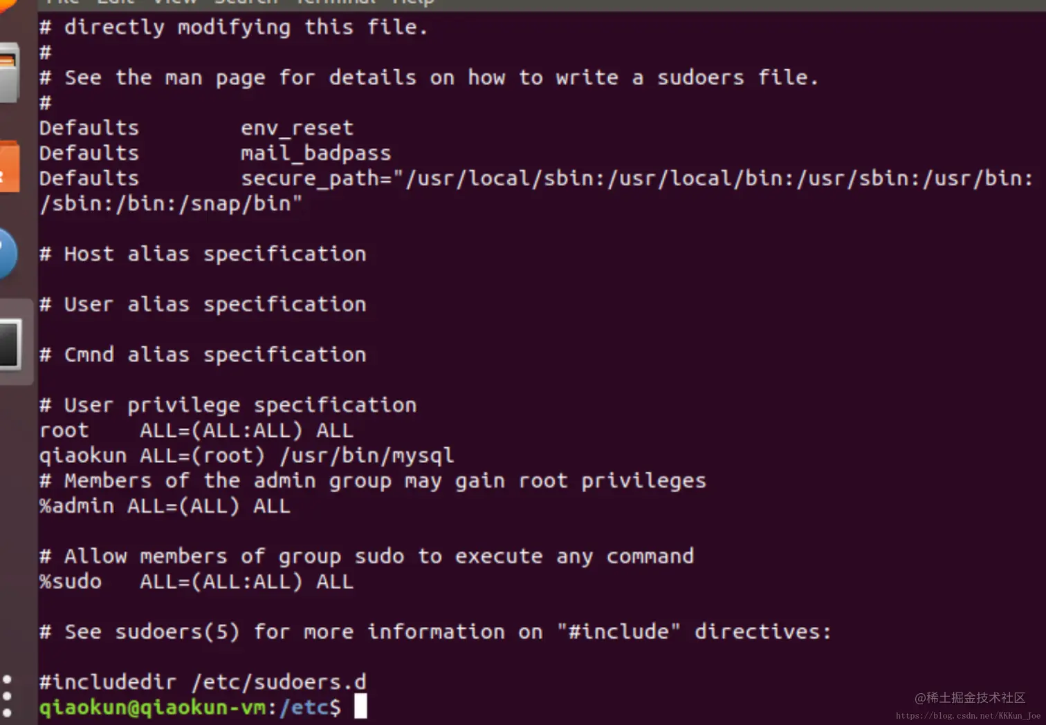Click the #includedir /etc/sudoers.d line
Image resolution: width=1046 pixels, height=725 pixels.
202,682
